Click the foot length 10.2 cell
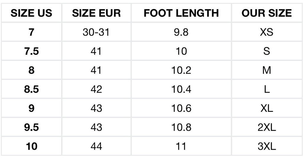This screenshot has height=168, width=303. click(181, 70)
